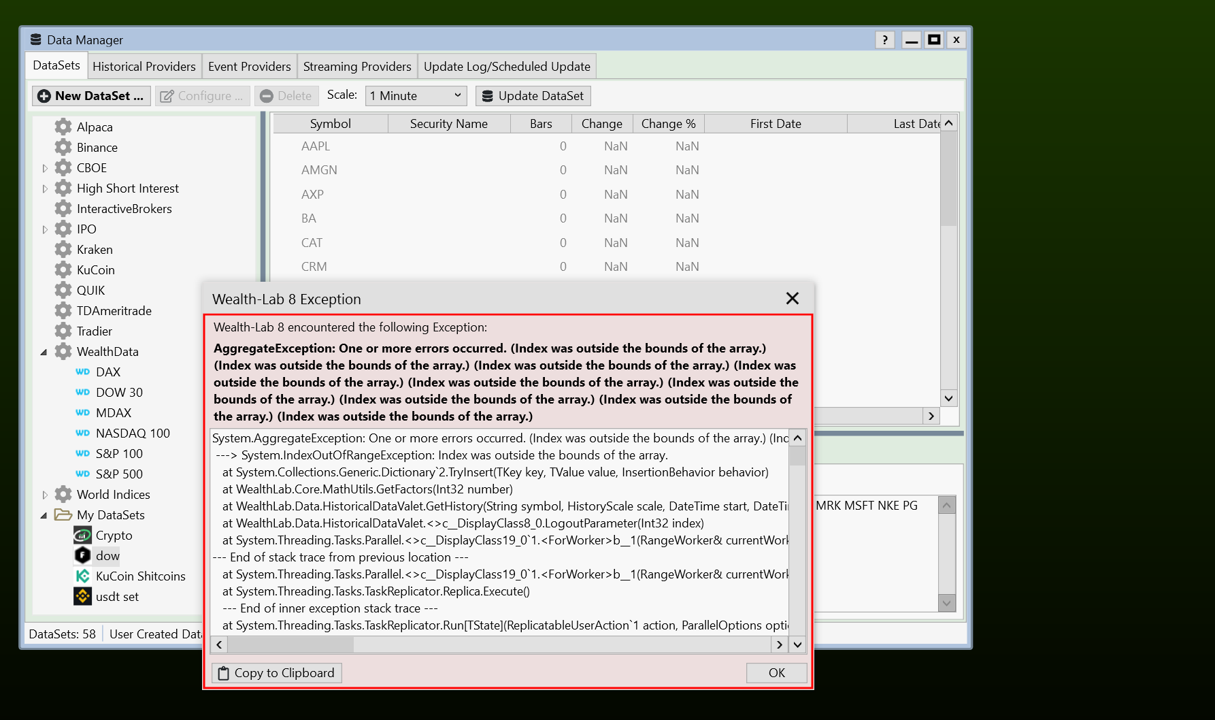Expand the World Indices node
1215x720 pixels.
(45, 495)
